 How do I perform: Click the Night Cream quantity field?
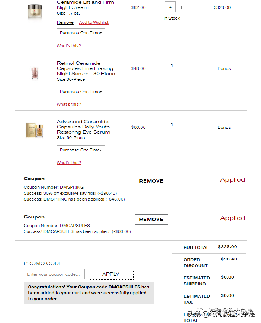click(170, 7)
